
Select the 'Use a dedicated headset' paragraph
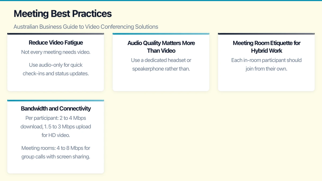pos(161,64)
